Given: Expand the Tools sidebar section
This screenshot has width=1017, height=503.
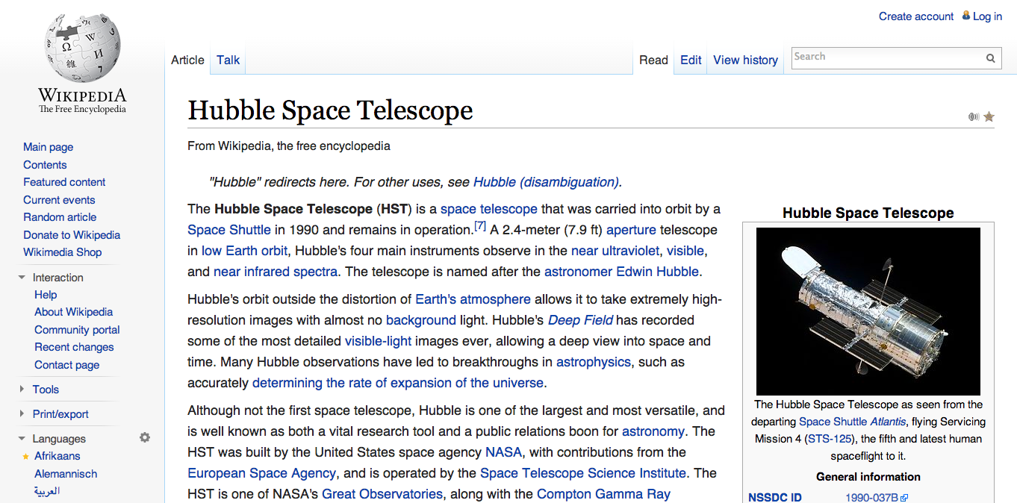Looking at the screenshot, I should point(22,389).
